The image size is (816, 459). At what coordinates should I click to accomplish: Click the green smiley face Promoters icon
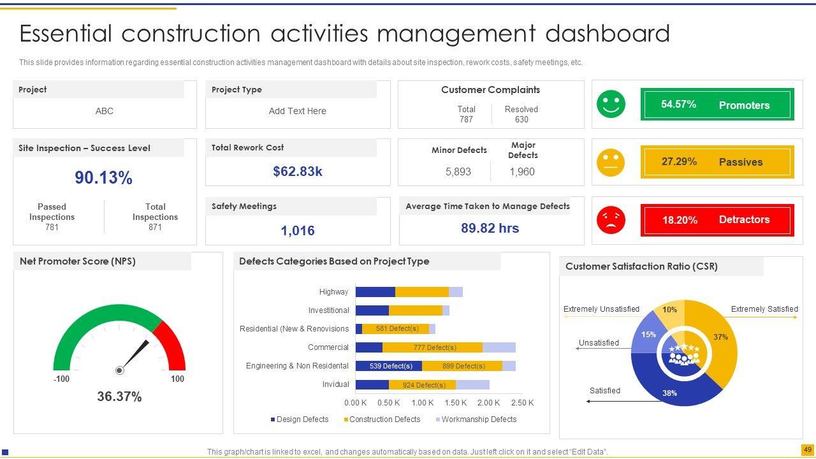(x=611, y=104)
